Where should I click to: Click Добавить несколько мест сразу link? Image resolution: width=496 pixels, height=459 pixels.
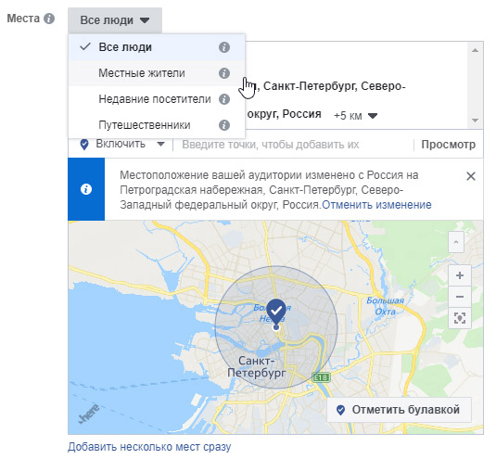pyautogui.click(x=149, y=447)
